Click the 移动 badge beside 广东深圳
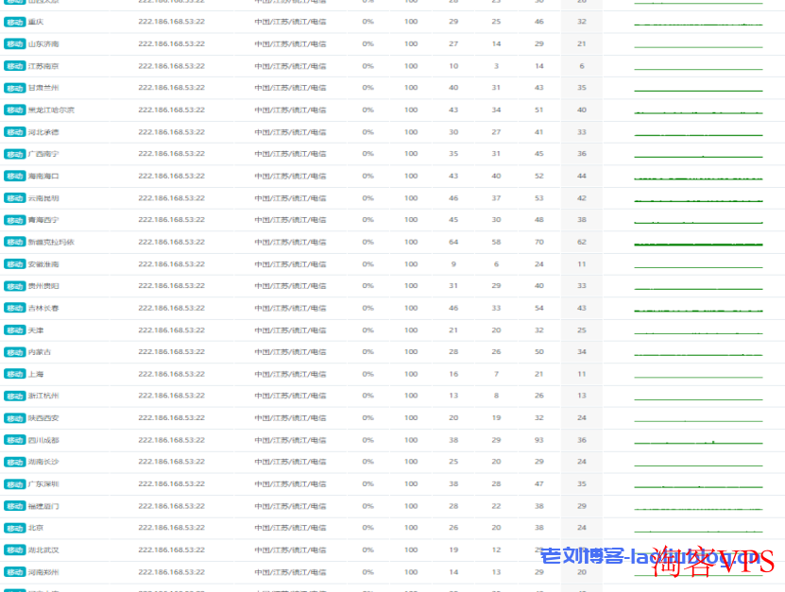785x592 pixels. click(x=14, y=484)
